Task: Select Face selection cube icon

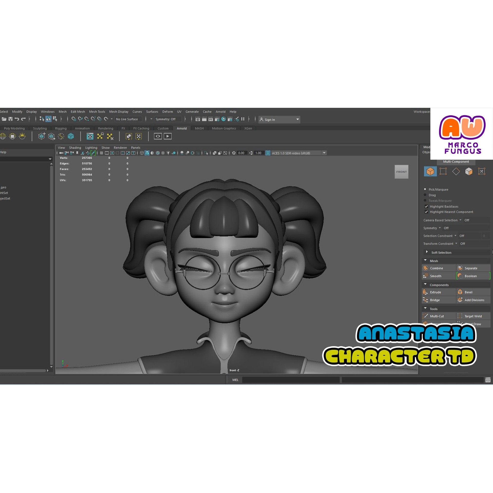Action: [x=469, y=171]
